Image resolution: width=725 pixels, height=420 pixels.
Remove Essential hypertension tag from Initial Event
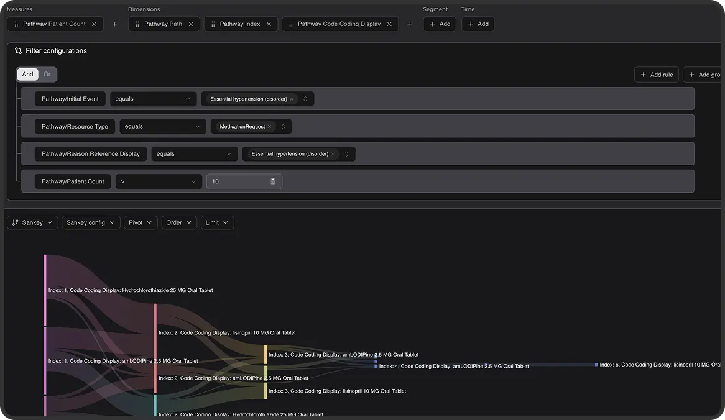[292, 99]
